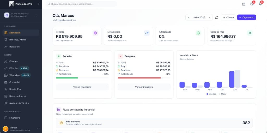
Task: Toggle the Vendido legend item
Action: 211,94
